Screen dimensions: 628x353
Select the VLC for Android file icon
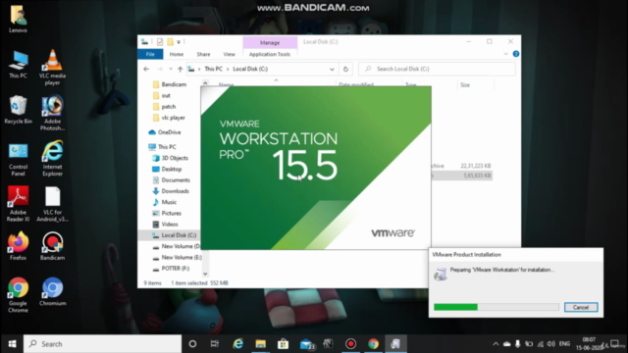[52, 204]
